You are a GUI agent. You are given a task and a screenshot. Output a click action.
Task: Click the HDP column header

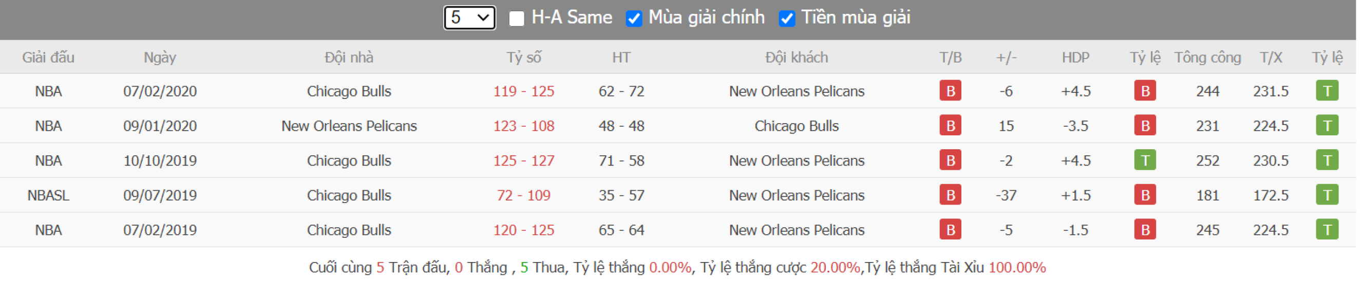pyautogui.click(x=1075, y=57)
